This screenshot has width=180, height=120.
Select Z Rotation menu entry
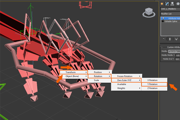154,88
